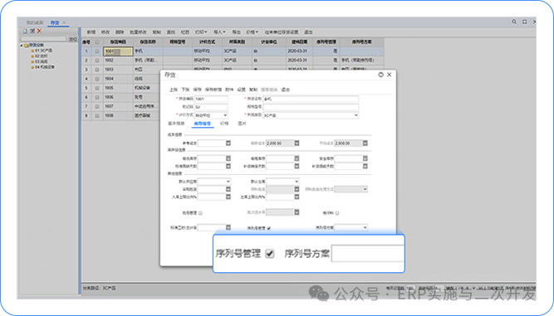Switch to the 基本信息 tab
The image size is (554, 316).
(x=176, y=124)
